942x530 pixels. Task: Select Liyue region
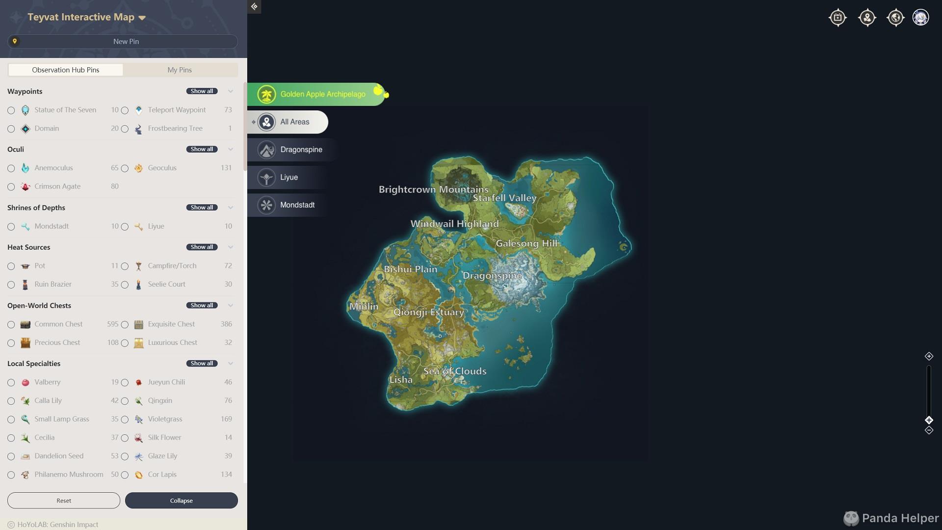(x=287, y=177)
